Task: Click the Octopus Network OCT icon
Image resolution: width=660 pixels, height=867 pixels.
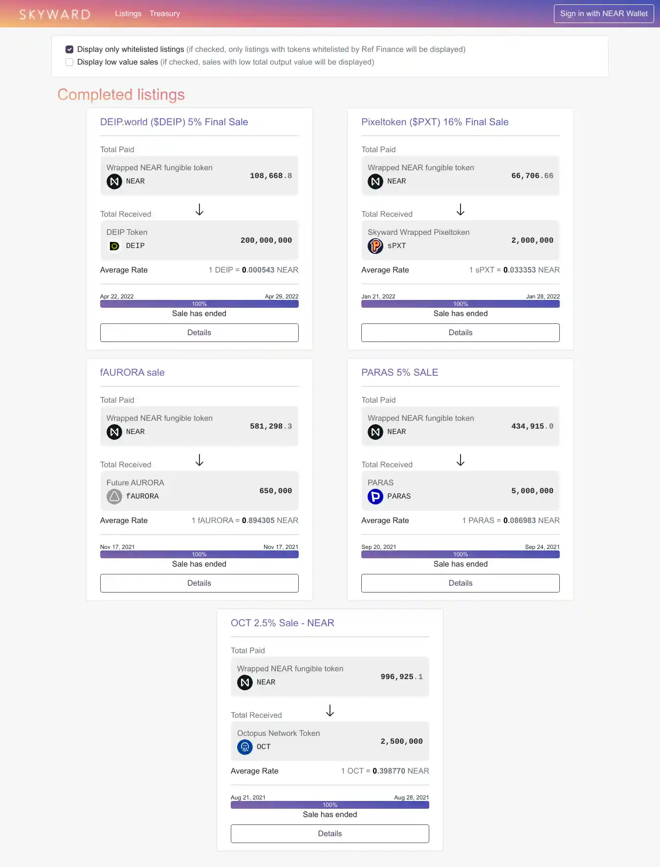Action: tap(245, 747)
